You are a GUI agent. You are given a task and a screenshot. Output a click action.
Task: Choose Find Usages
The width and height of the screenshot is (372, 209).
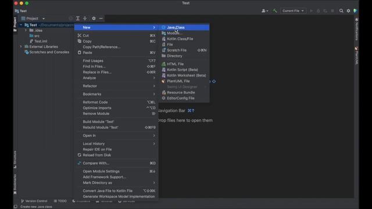116,60
